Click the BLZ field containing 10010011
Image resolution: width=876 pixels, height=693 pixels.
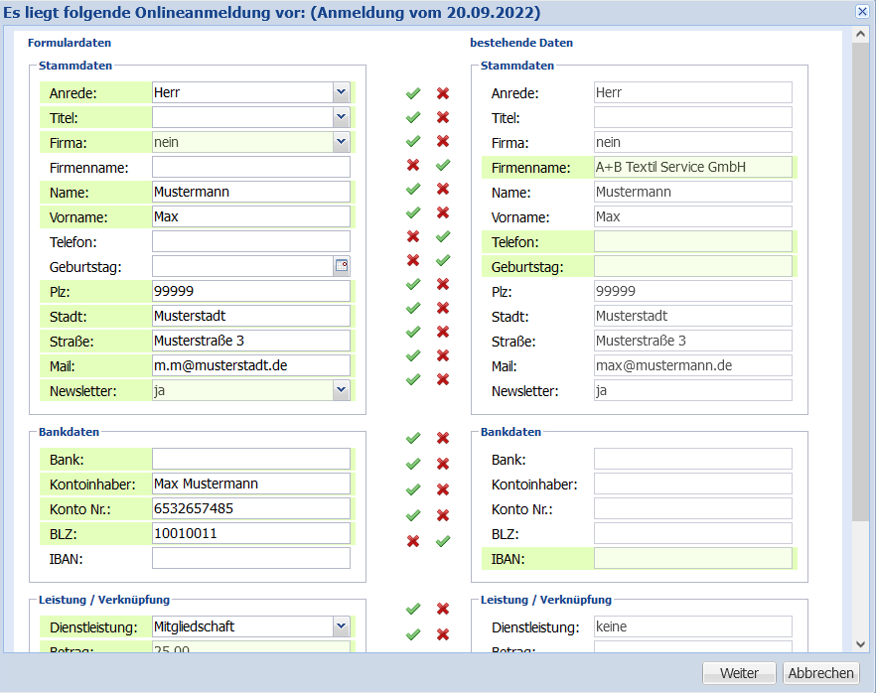[251, 533]
